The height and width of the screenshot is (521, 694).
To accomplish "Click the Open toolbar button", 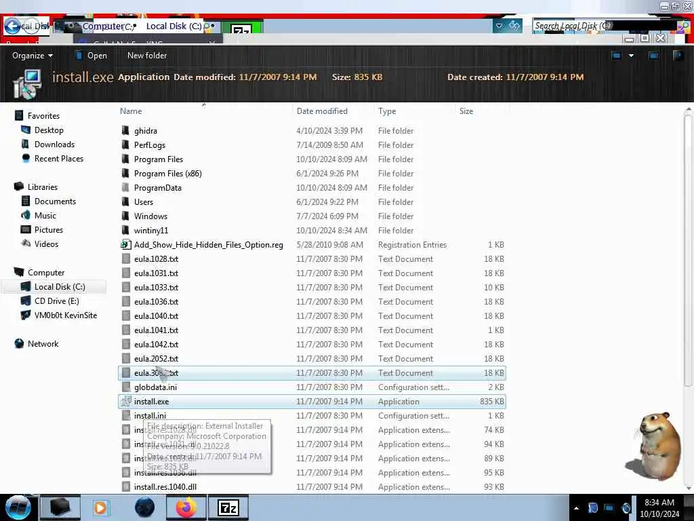I will (91, 56).
